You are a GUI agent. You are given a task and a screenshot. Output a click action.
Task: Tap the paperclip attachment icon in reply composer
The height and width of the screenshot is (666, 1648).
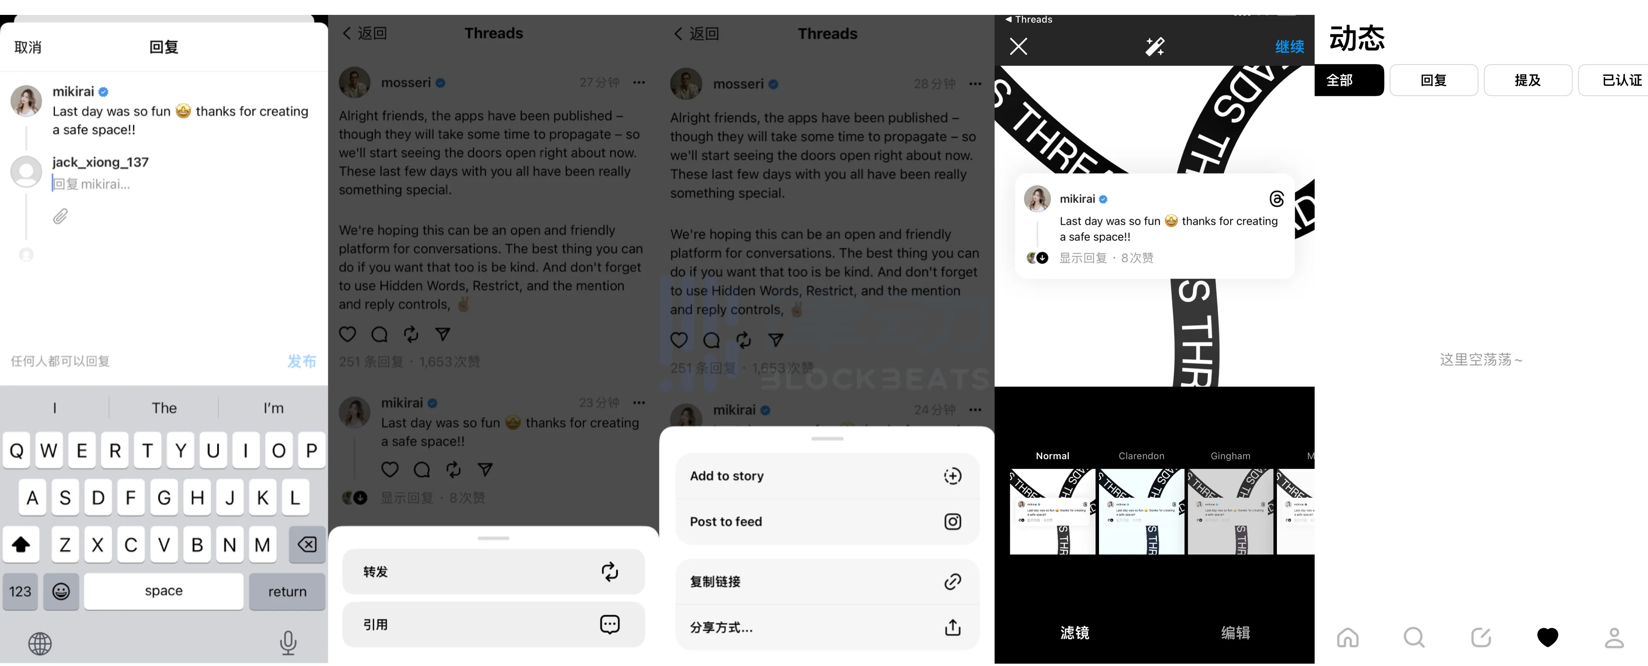(60, 216)
